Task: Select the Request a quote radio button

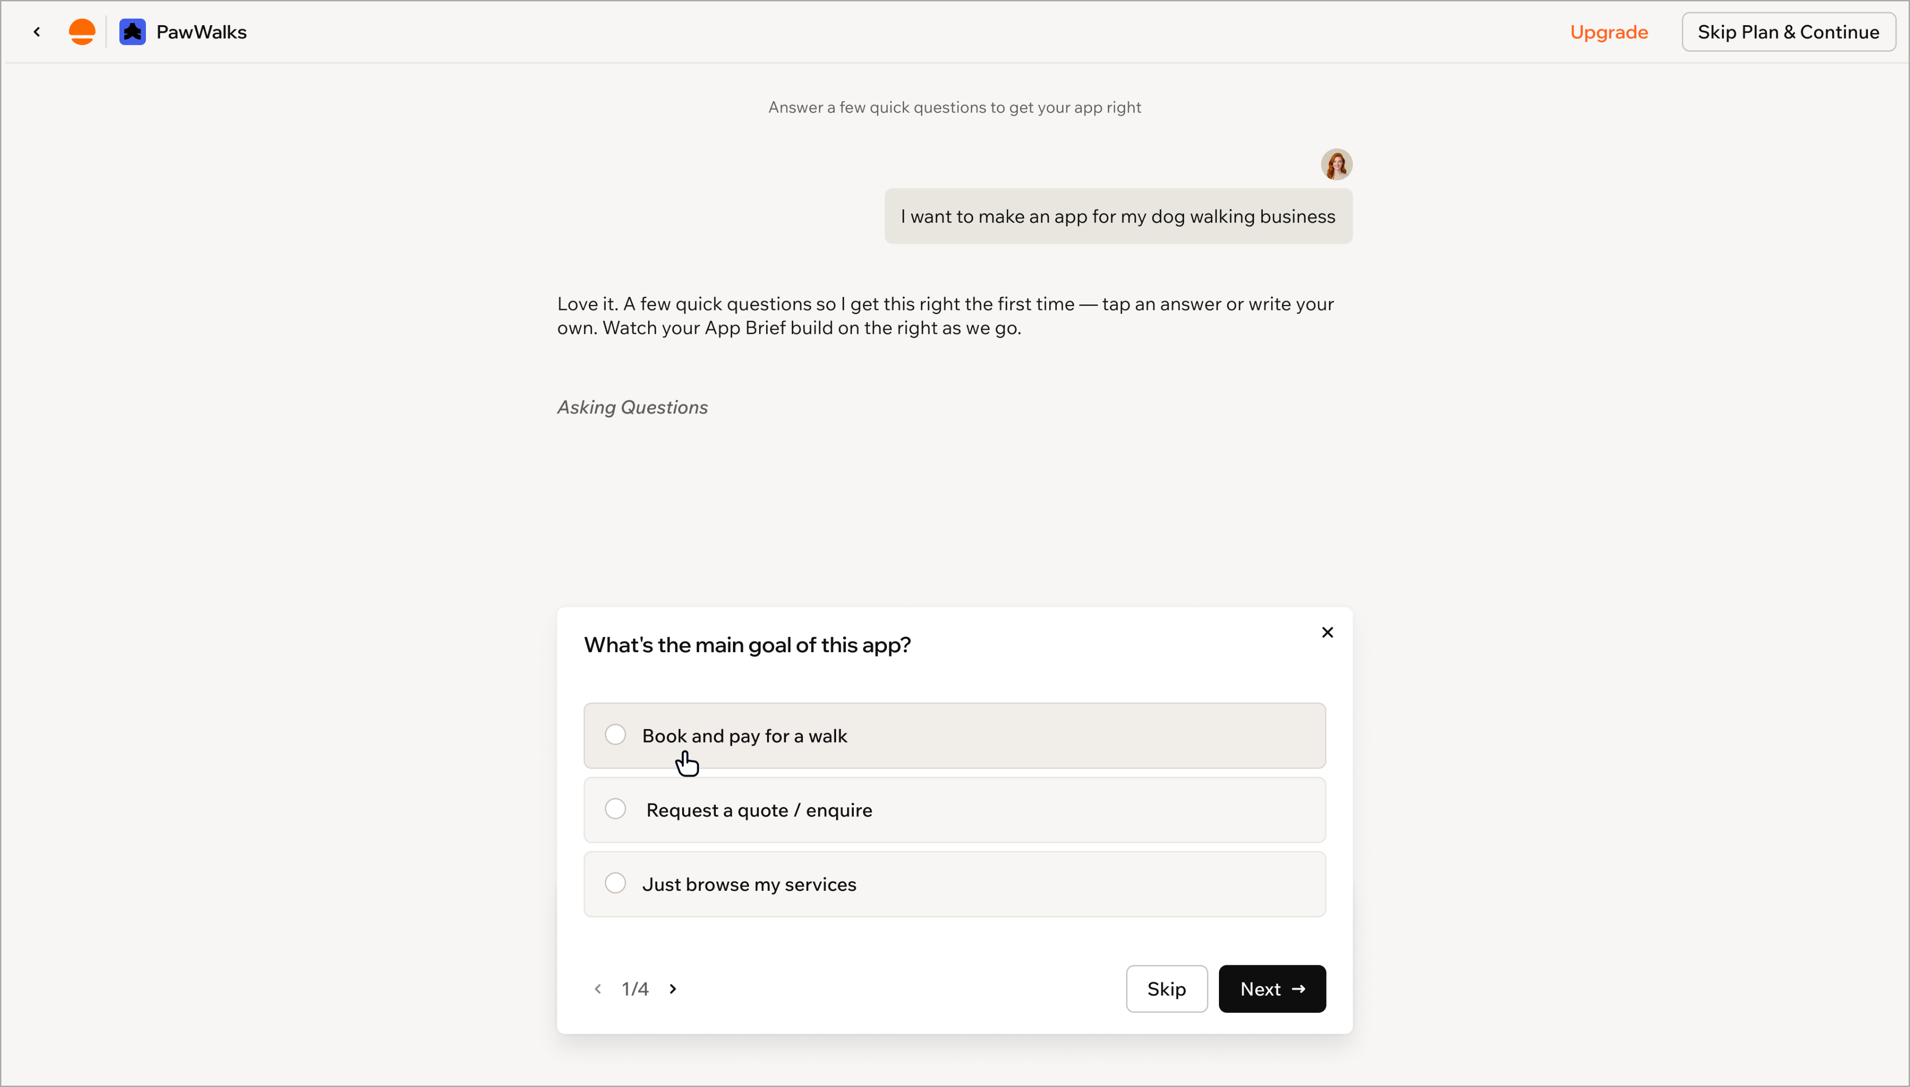Action: coord(615,809)
